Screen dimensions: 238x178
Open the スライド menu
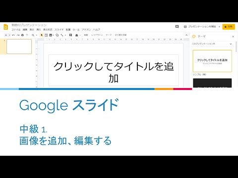click(x=59, y=30)
